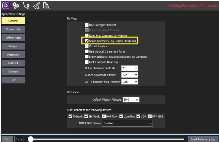Click the telemetry replay slider handle
The image size is (219, 142).
(x=30, y=139)
